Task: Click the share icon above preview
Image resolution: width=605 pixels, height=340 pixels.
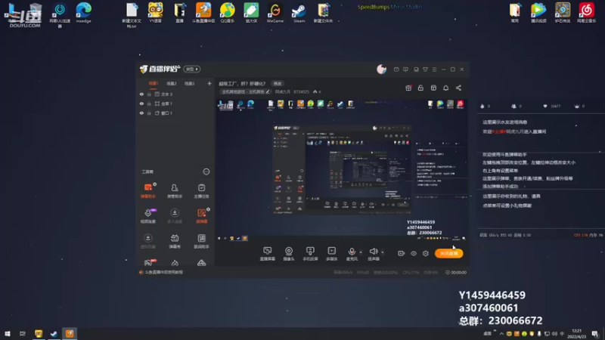Action: pos(458,88)
